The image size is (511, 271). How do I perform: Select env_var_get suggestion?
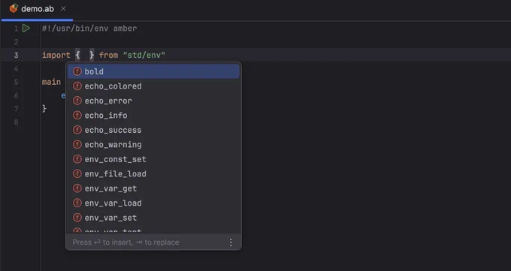click(x=153, y=188)
